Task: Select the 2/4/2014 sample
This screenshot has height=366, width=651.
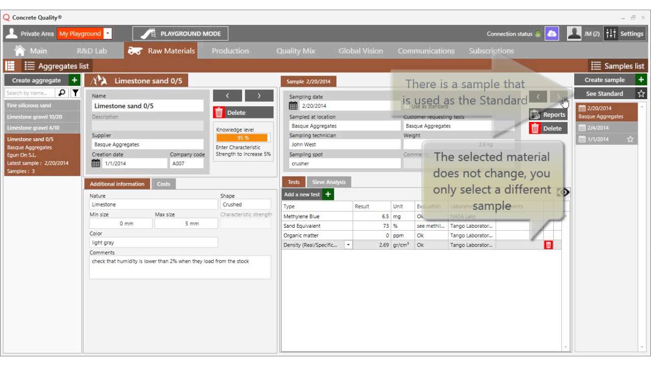Action: coord(606,128)
